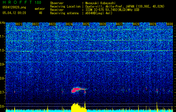This screenshot has height=112, width=176.
Task: Click the observer name Masayuki Kobayashi
Action: tap(100, 3)
